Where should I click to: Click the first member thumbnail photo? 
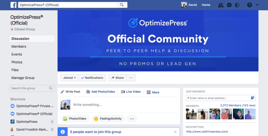point(191,114)
